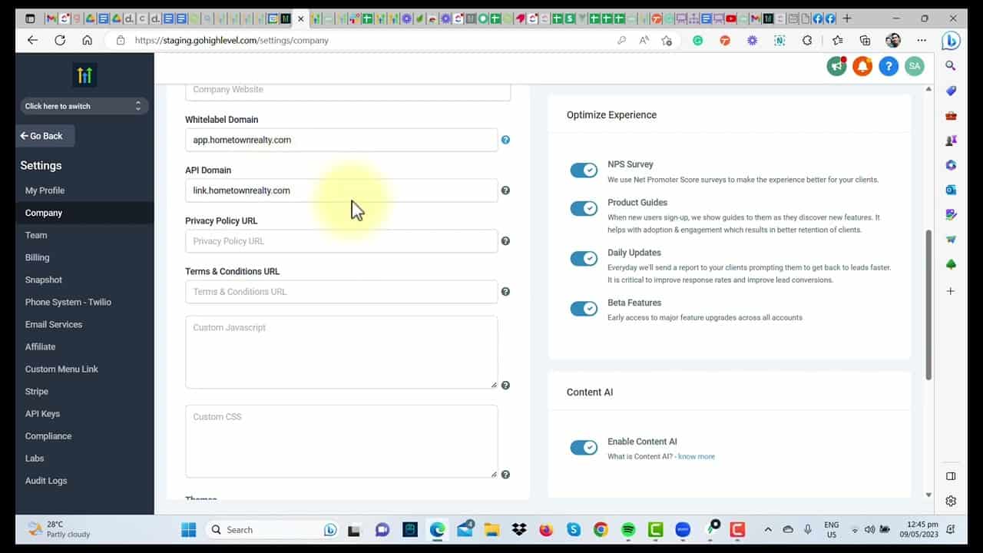Click into the Terms & Conditions URL field

click(x=341, y=292)
